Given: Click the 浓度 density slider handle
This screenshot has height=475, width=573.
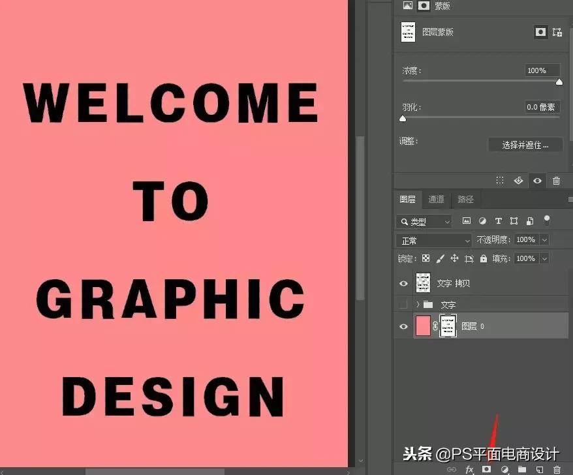Looking at the screenshot, I should 559,82.
